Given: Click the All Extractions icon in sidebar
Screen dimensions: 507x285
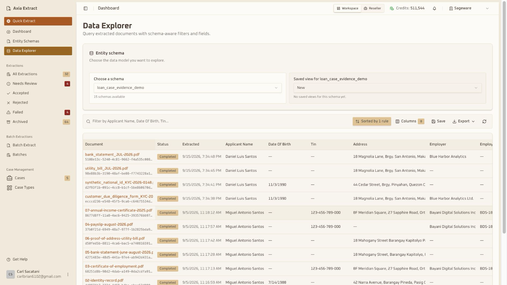Looking at the screenshot, I should (9, 74).
